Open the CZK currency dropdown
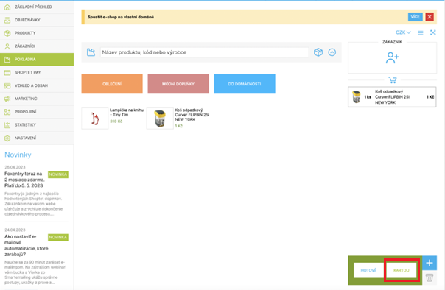445x290 pixels. coord(403,32)
